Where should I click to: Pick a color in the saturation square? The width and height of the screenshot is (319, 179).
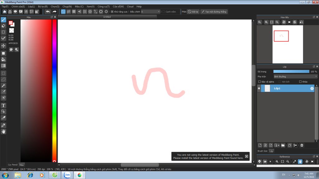36,90
